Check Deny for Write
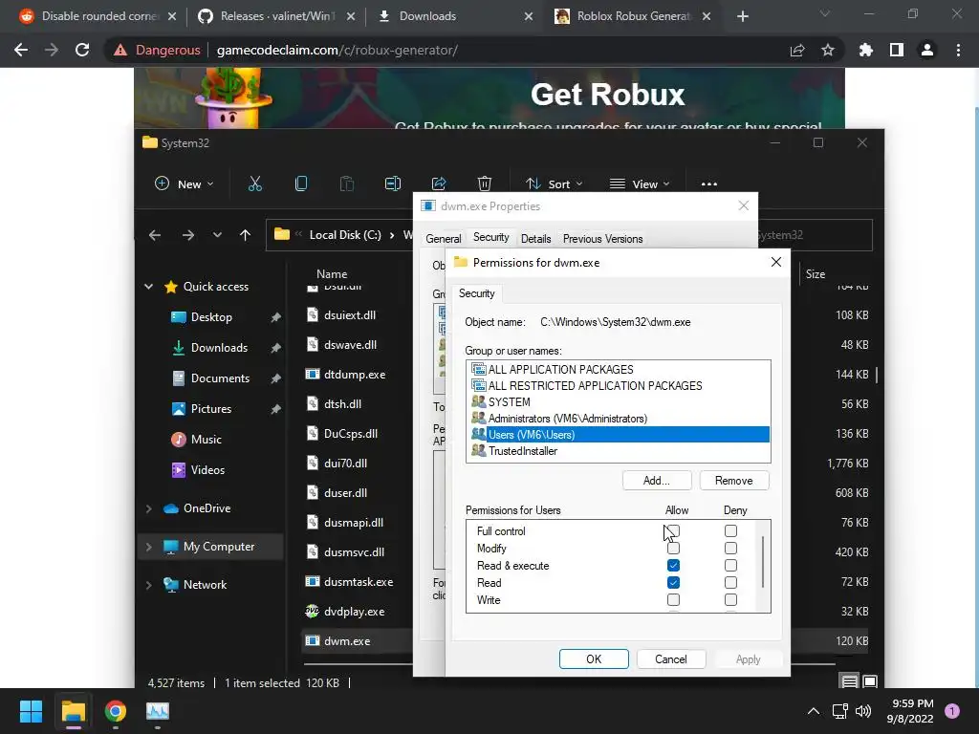 [x=730, y=600]
